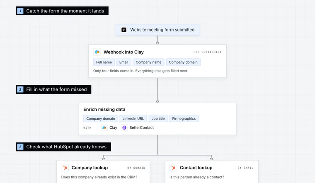Click the HubSpot icon on Company lookup
This screenshot has width=315, height=183.
(x=65, y=168)
